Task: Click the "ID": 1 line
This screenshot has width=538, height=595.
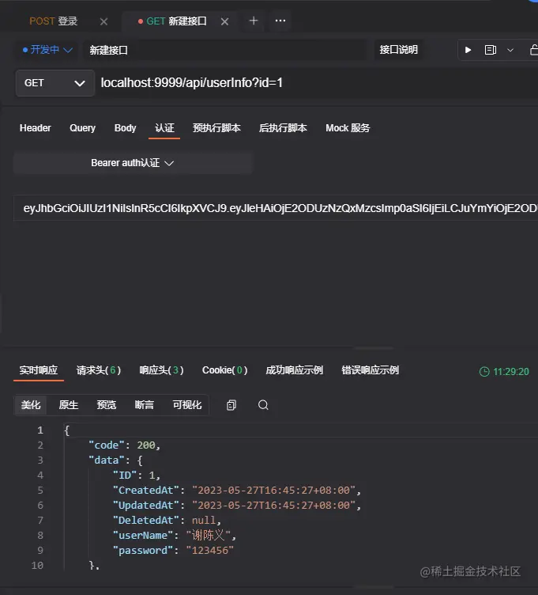Action: (x=137, y=475)
